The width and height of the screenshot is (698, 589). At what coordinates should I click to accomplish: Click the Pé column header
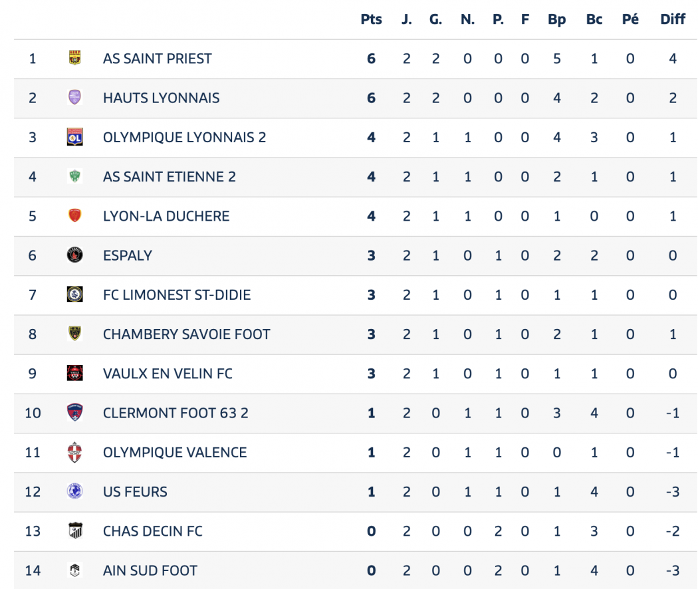pos(630,19)
